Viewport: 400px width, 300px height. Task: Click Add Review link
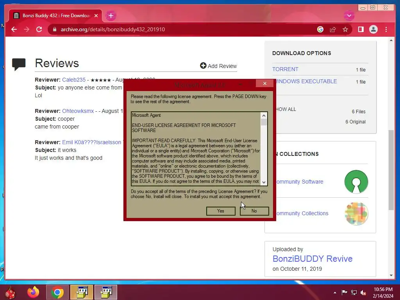tap(218, 66)
